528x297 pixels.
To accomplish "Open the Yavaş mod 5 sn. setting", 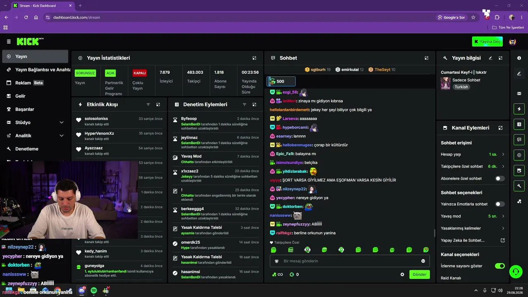I will pos(473,216).
